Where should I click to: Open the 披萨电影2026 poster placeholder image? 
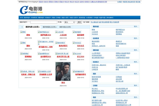click(43, 32)
